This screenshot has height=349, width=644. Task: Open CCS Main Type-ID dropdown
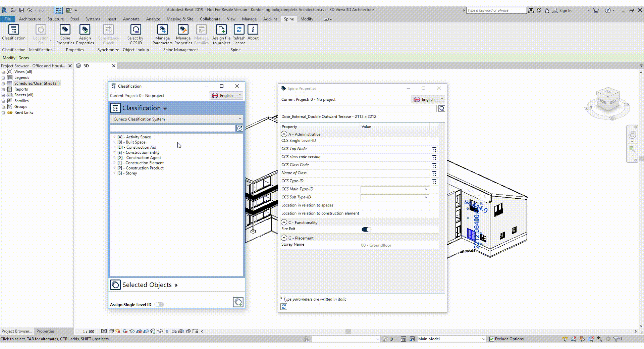tap(395, 189)
